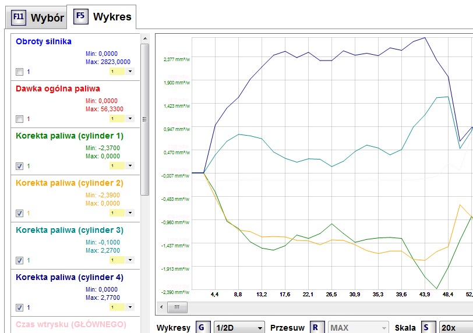Open cylinder 4 scale dropdown arrow
This screenshot has width=473, height=333.
[x=130, y=307]
